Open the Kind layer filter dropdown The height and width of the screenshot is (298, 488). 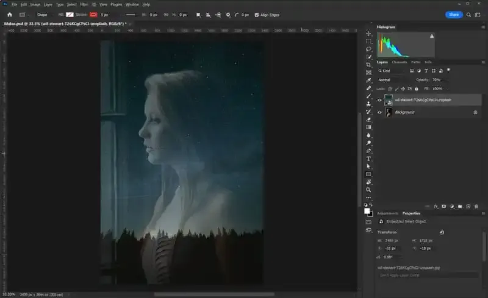(391, 71)
